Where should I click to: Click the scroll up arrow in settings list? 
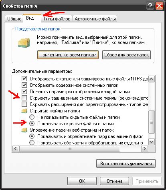[x=152, y=79]
